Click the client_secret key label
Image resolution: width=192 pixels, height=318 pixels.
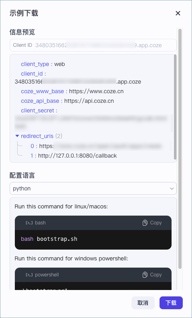(38, 110)
